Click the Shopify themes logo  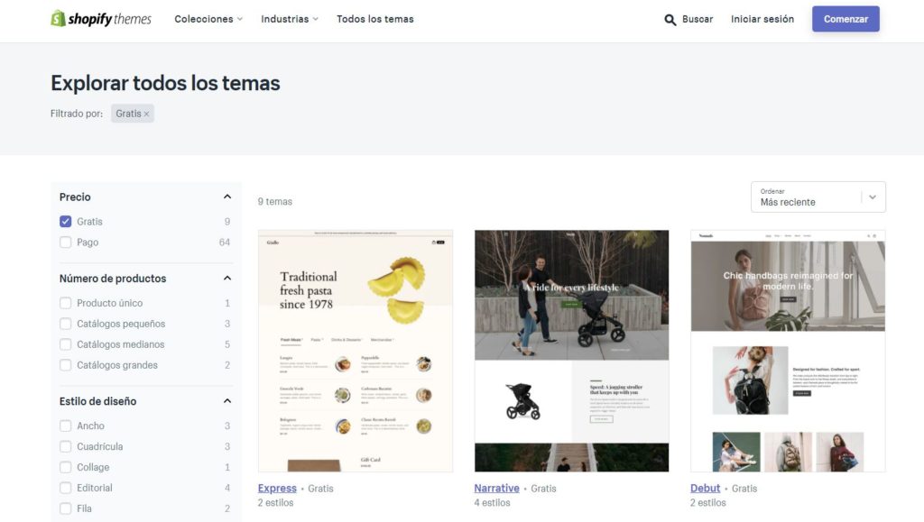[101, 19]
